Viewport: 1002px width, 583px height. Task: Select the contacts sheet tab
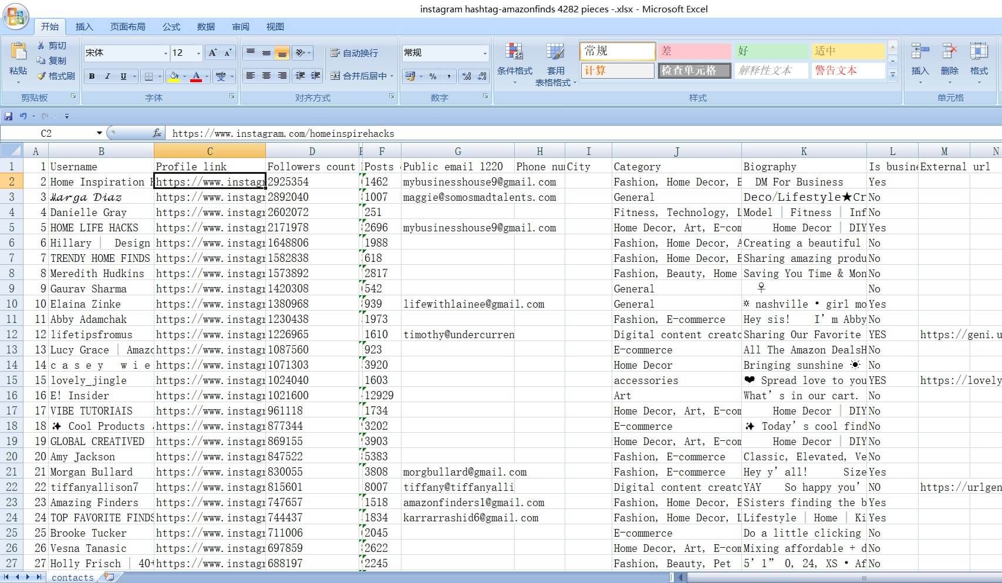pyautogui.click(x=72, y=577)
